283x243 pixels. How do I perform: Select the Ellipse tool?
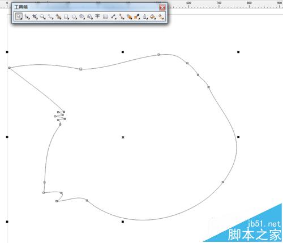(x=74, y=17)
